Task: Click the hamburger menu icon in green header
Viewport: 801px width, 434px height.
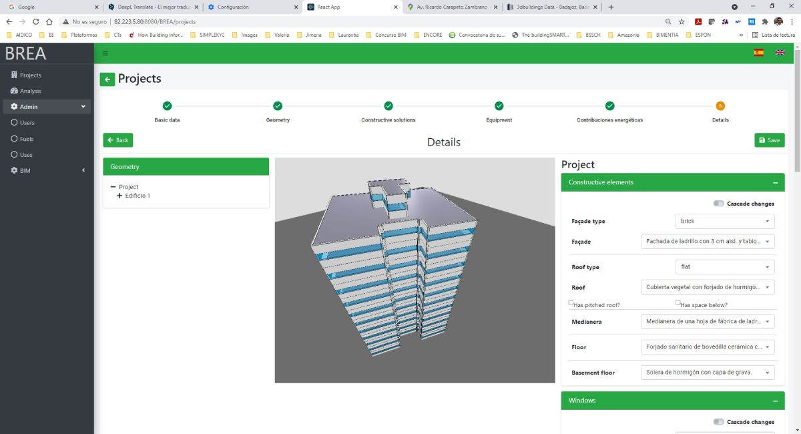Action: click(105, 53)
